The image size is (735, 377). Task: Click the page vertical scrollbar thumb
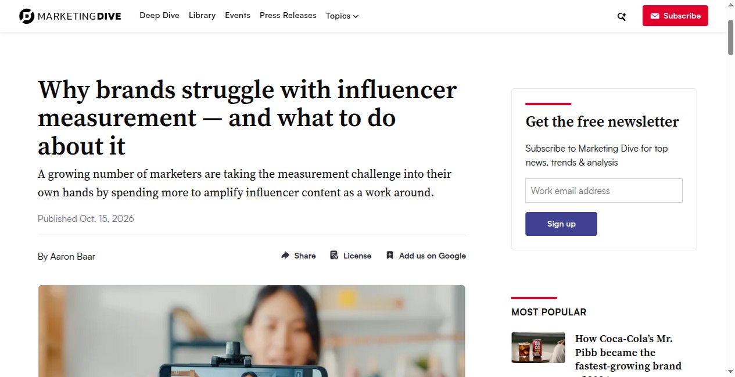(730, 37)
